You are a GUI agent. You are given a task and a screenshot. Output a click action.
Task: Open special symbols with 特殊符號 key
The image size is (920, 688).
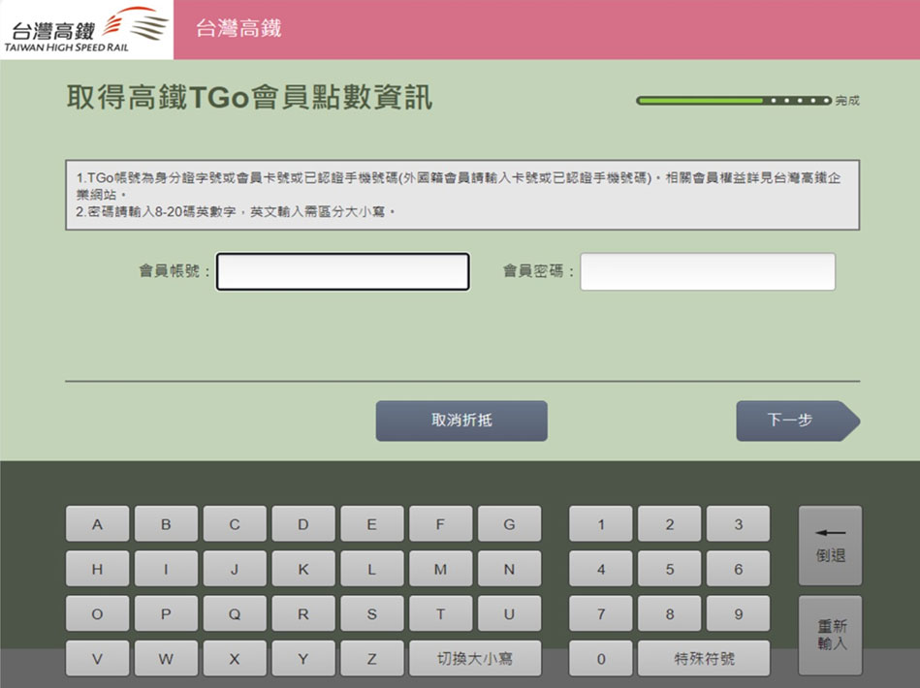pos(704,659)
